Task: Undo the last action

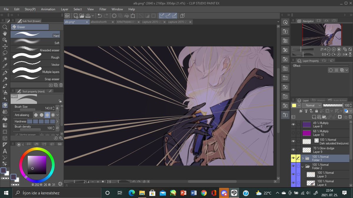Action: (100, 16)
